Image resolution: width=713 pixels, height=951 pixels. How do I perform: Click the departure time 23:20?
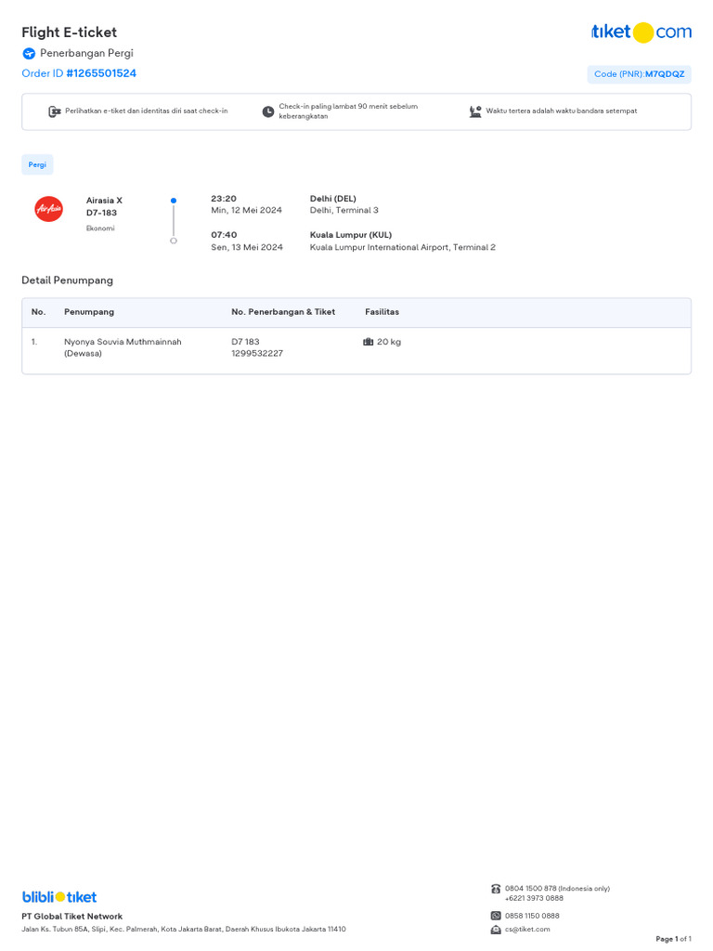click(224, 199)
